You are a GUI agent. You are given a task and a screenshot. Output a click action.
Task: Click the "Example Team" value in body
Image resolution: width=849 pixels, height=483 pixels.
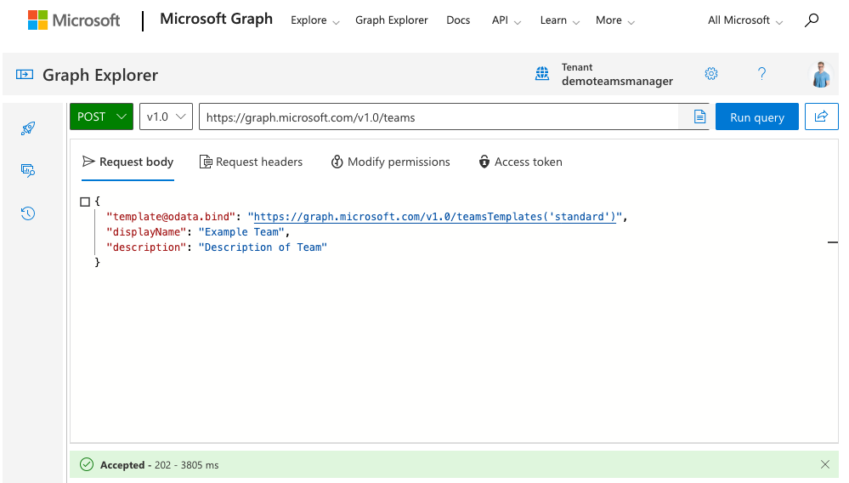click(x=241, y=232)
